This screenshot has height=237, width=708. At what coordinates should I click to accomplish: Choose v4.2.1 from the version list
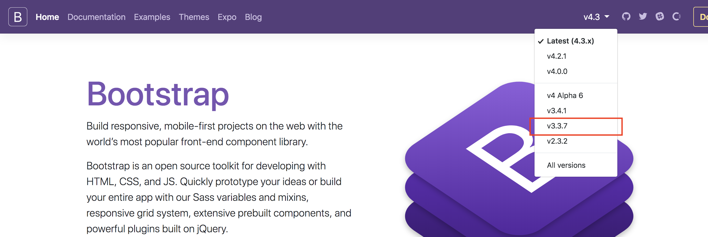point(557,56)
